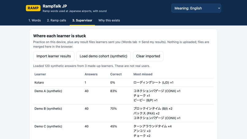This screenshot has height=139, width=247.
Task: Switch to the 1. Words tab
Action: (35, 20)
